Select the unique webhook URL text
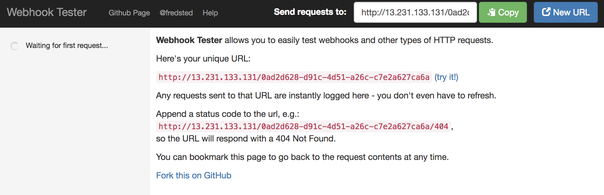The height and width of the screenshot is (195, 604). tap(293, 77)
